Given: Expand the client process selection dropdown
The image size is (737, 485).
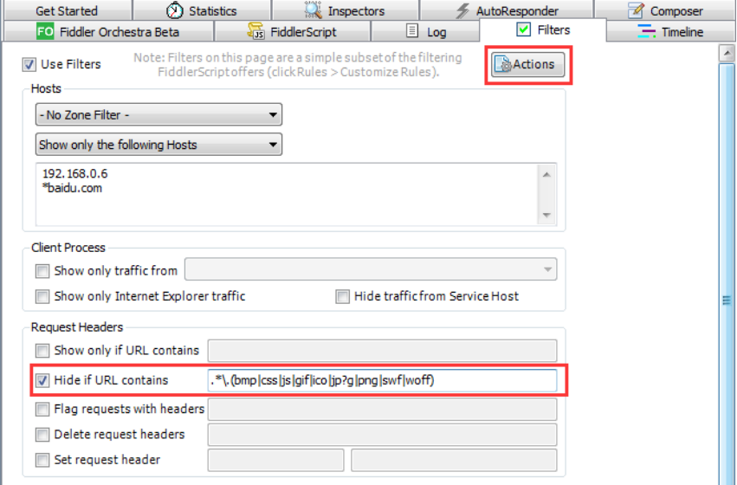Looking at the screenshot, I should (371, 269).
